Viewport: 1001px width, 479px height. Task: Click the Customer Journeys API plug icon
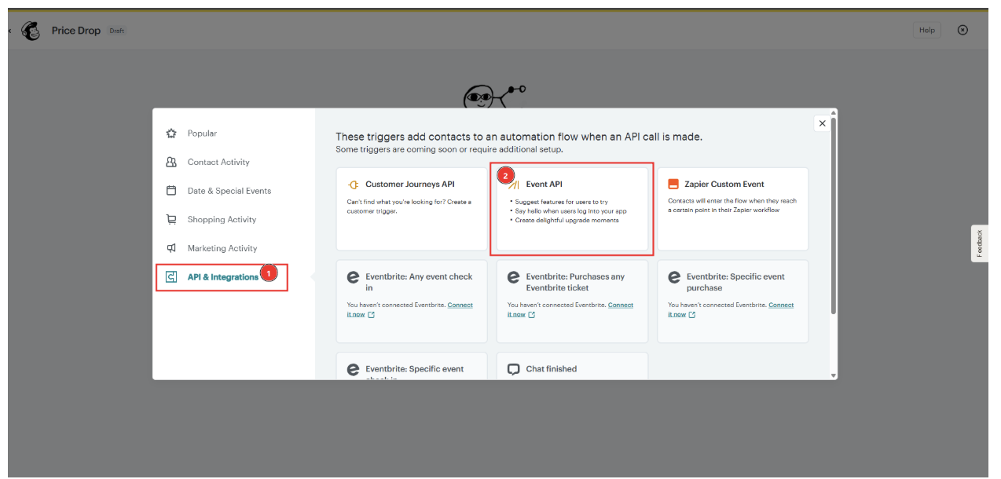354,185
